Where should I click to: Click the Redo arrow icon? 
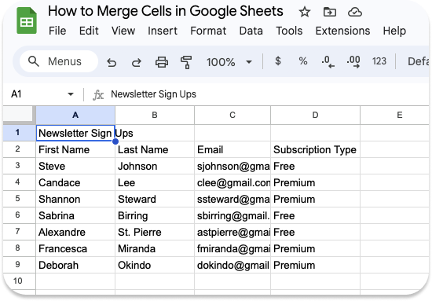tap(137, 62)
